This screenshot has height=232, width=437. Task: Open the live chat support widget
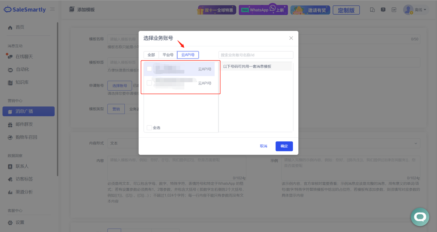(x=420, y=217)
